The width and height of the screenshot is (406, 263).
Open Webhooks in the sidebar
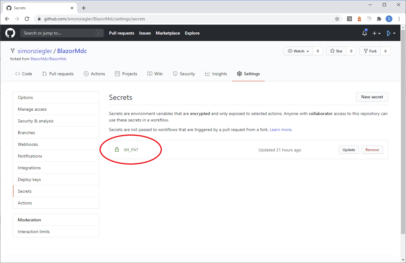click(x=56, y=144)
